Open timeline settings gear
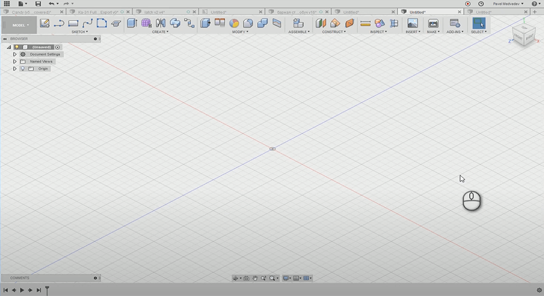 pyautogui.click(x=539, y=290)
